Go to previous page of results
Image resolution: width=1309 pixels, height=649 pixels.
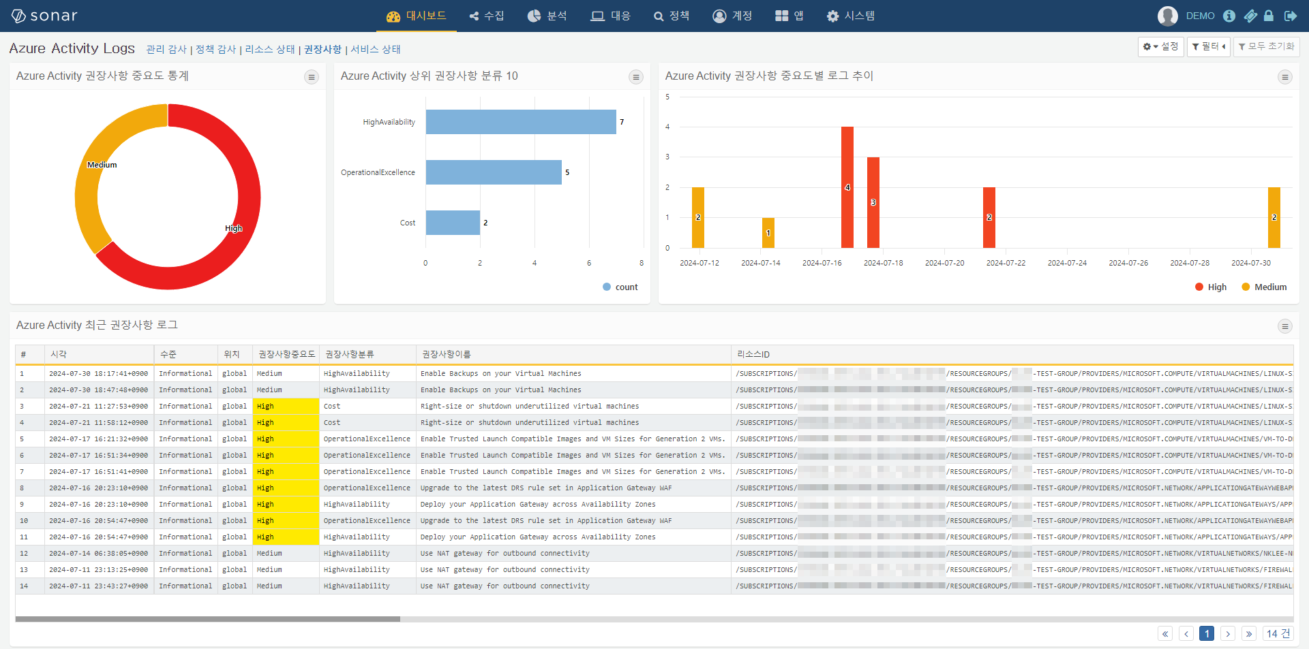[1186, 634]
